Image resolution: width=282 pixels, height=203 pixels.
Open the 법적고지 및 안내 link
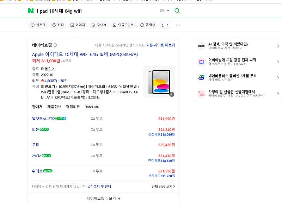tap(99, 187)
